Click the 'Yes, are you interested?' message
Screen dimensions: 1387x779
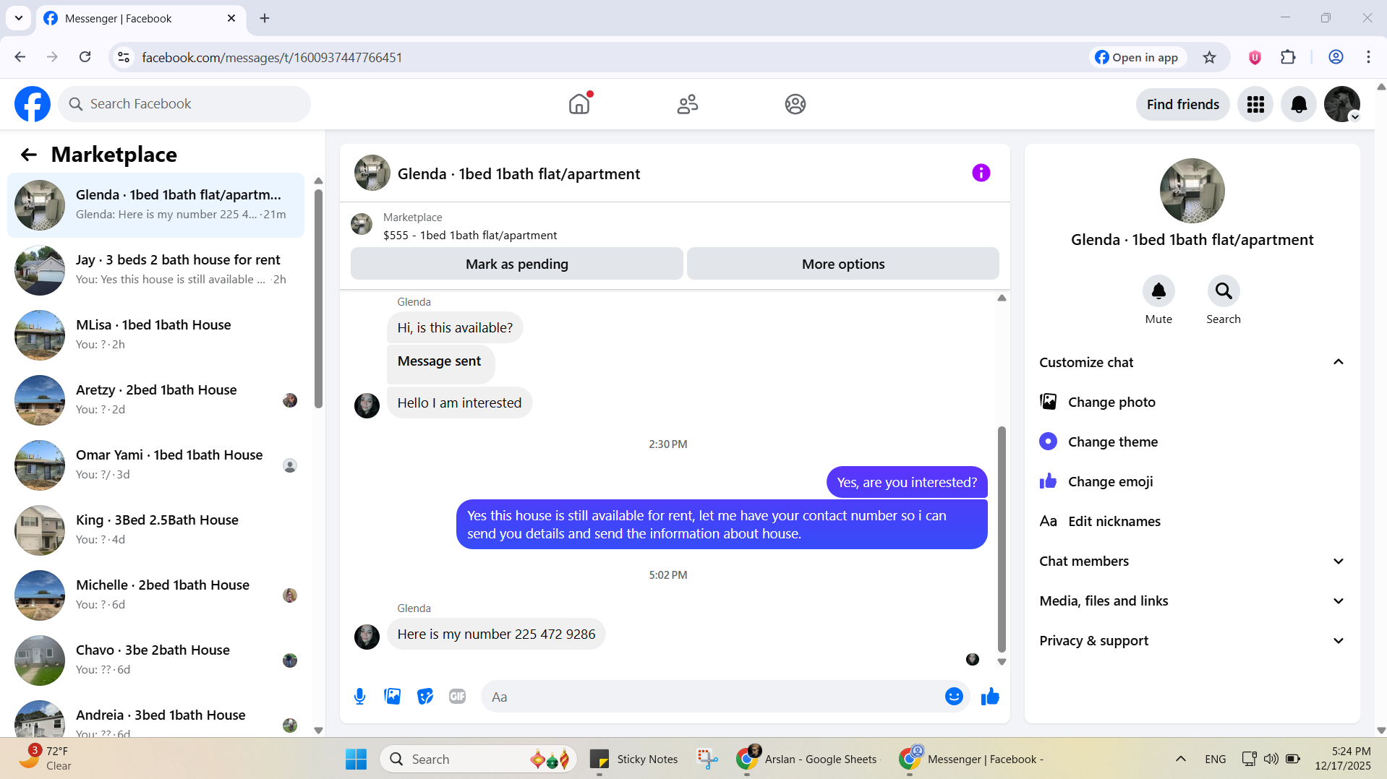(x=907, y=482)
